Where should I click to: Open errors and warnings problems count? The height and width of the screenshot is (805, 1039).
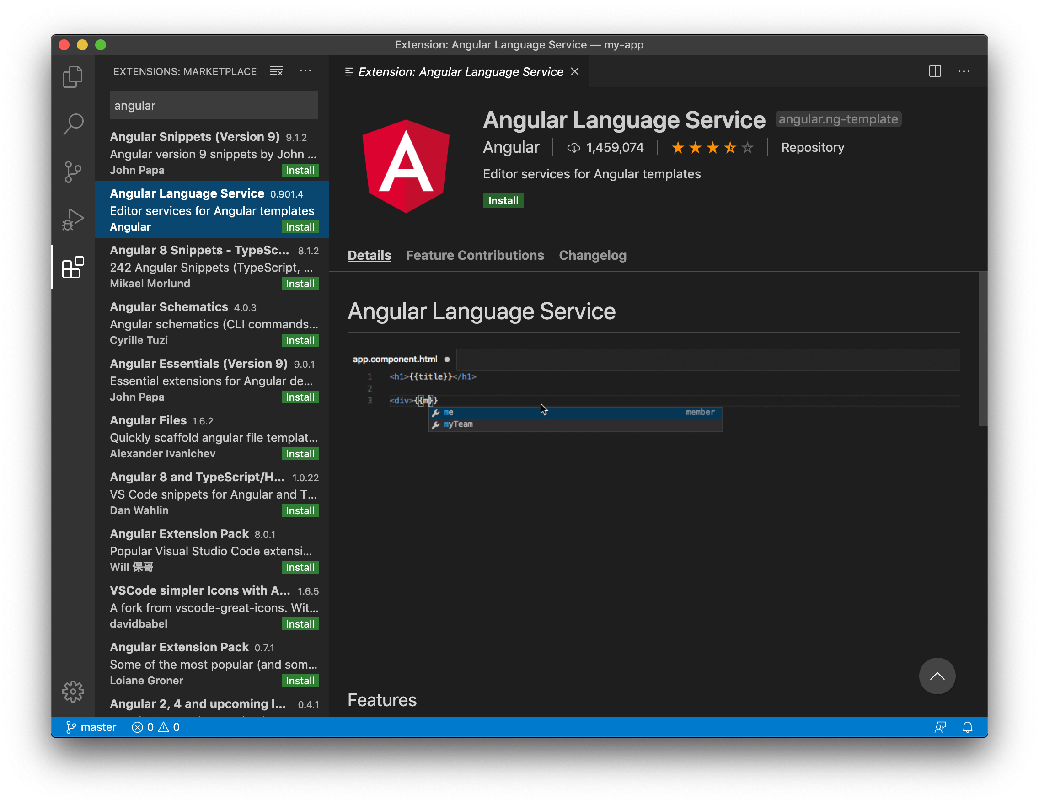pos(155,727)
